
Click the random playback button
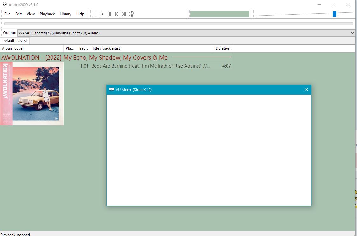coord(131,14)
